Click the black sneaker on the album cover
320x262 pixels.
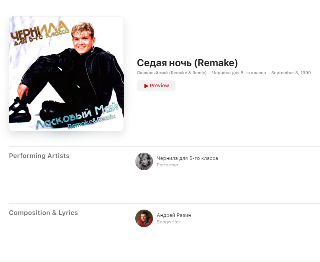[20, 110]
